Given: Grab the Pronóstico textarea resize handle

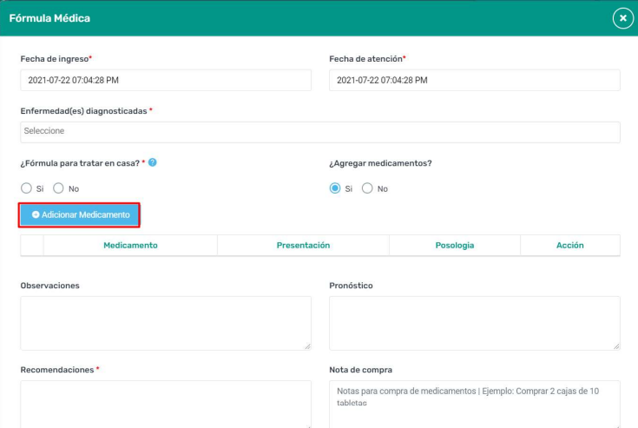Looking at the screenshot, I should coord(616,346).
